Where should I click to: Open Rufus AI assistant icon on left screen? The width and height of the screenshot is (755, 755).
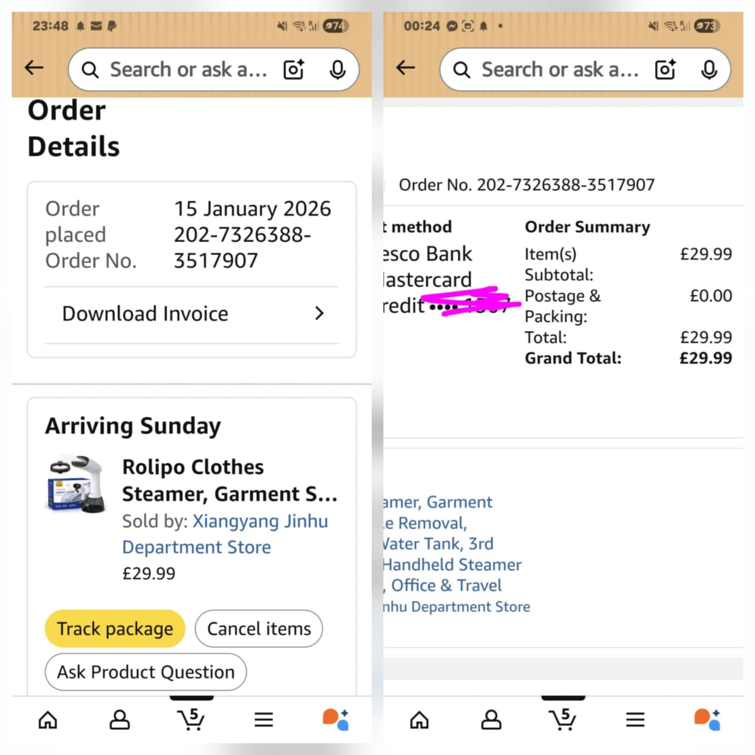pyautogui.click(x=336, y=719)
